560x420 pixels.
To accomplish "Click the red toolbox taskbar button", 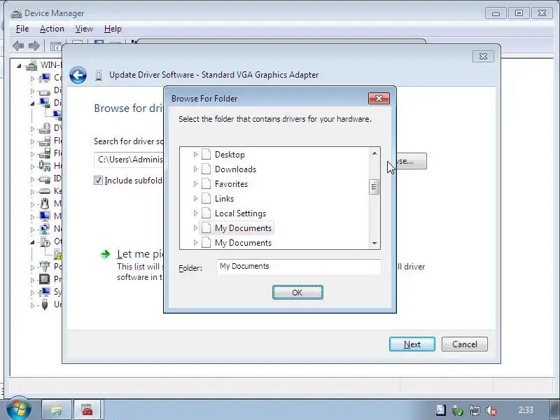I will (x=87, y=409).
